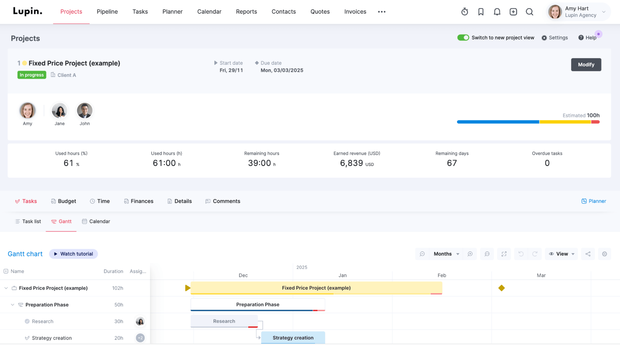
Task: Switch to the Time tab
Action: (100, 201)
